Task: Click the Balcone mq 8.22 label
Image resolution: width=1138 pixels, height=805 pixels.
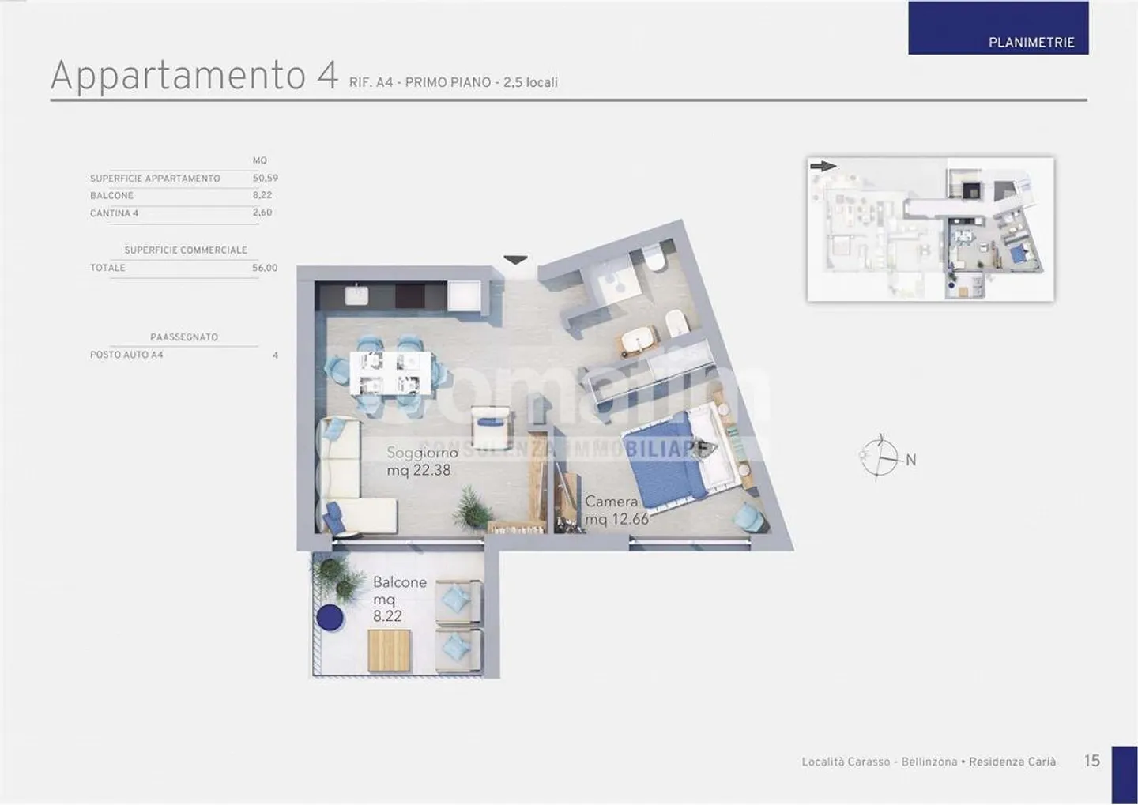Action: [x=399, y=599]
